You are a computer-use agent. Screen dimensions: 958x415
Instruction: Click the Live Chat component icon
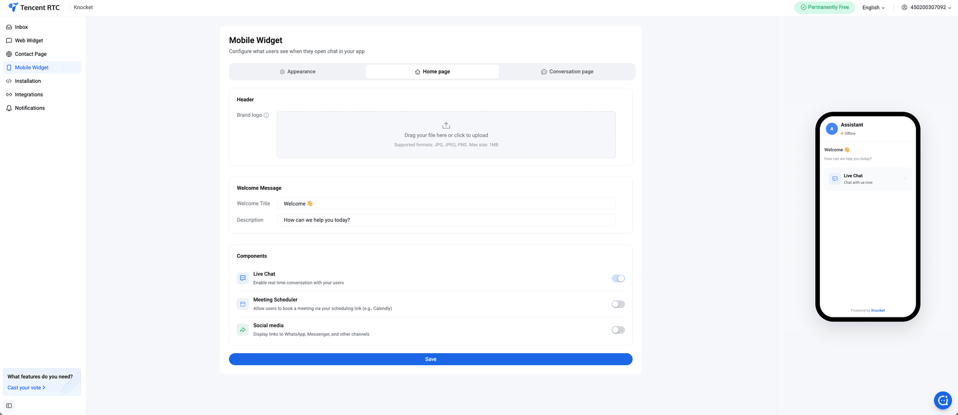[242, 278]
